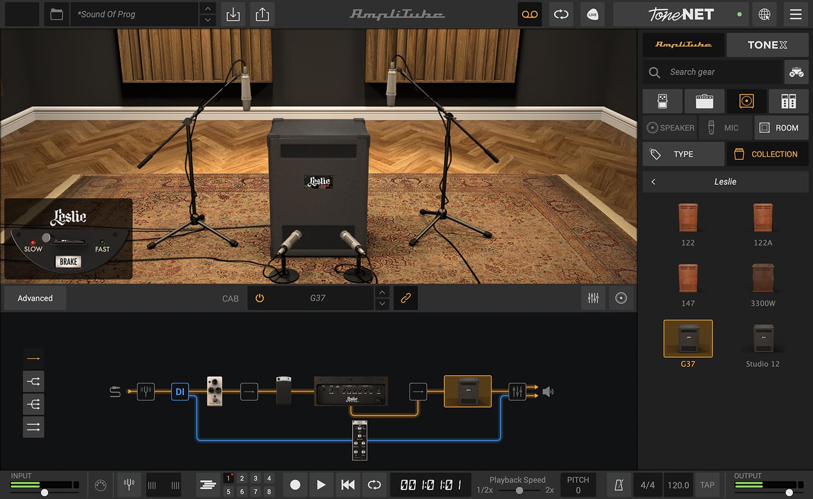Screen dimensions: 813x499
Task: Click the export preset share icon
Action: [262, 15]
